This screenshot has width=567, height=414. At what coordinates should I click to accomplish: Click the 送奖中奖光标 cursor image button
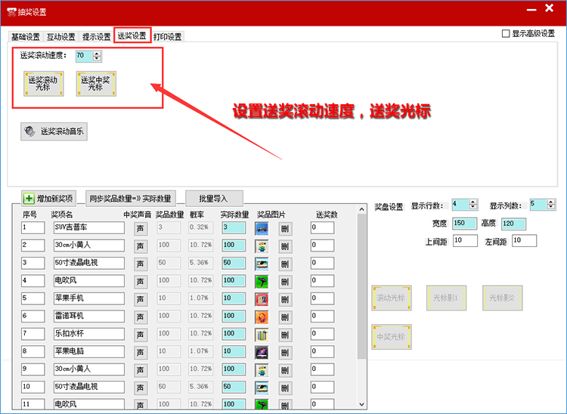click(96, 83)
